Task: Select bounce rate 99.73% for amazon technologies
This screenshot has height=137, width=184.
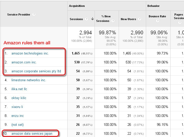Action: point(162,53)
